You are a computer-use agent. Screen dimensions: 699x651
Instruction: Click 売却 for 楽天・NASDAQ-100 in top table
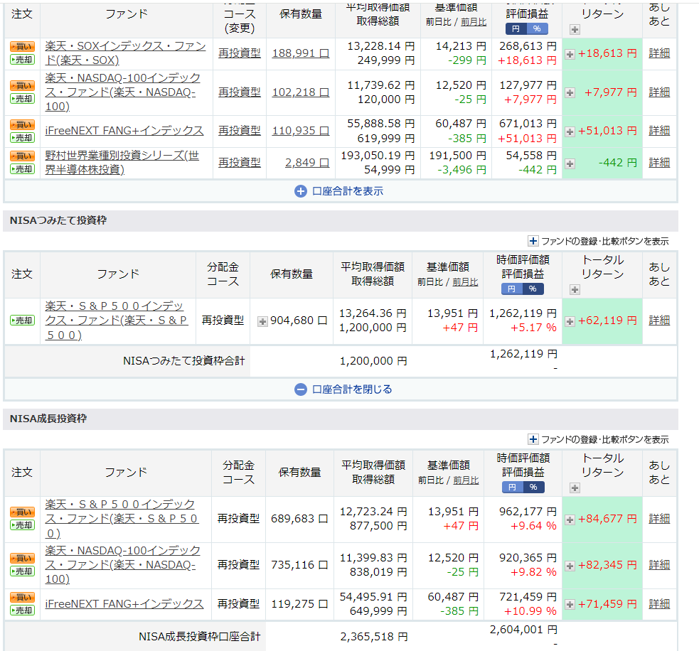click(x=22, y=99)
